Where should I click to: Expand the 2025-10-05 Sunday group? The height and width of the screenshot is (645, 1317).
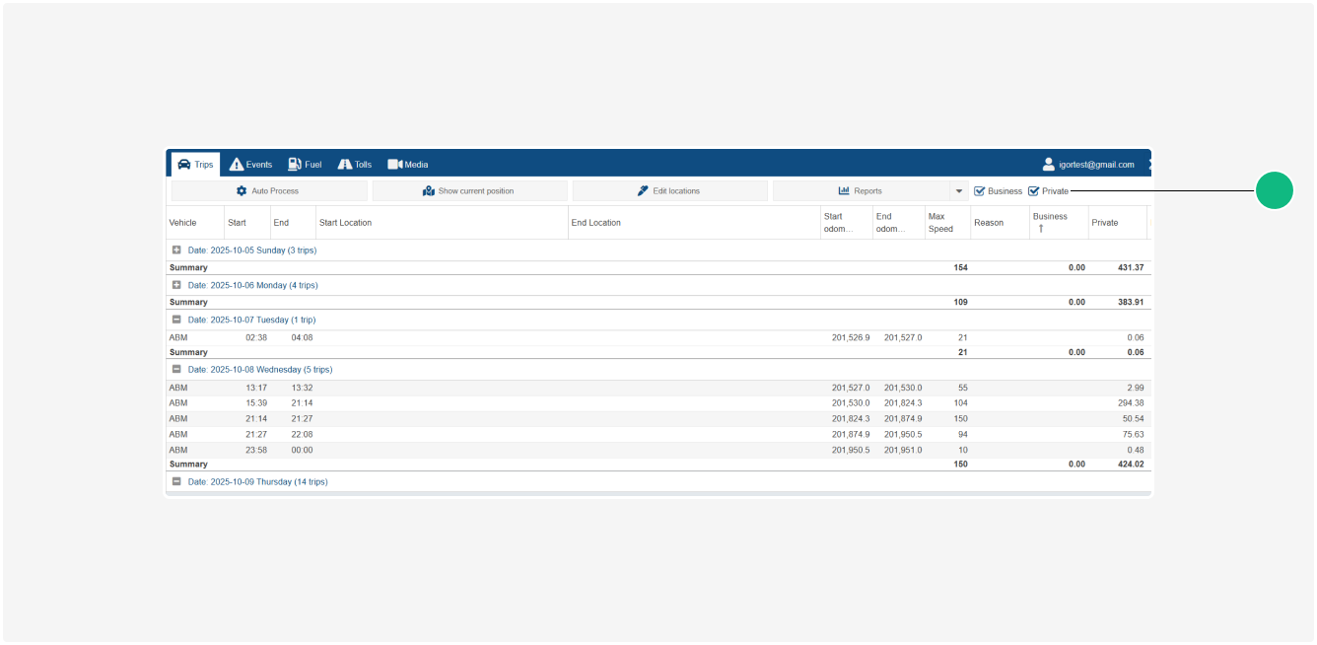click(x=176, y=251)
